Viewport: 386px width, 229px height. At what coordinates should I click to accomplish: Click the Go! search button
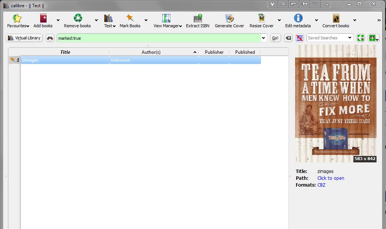coord(275,38)
